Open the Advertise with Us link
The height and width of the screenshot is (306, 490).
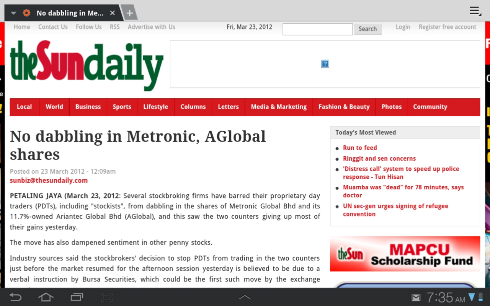[x=152, y=27]
